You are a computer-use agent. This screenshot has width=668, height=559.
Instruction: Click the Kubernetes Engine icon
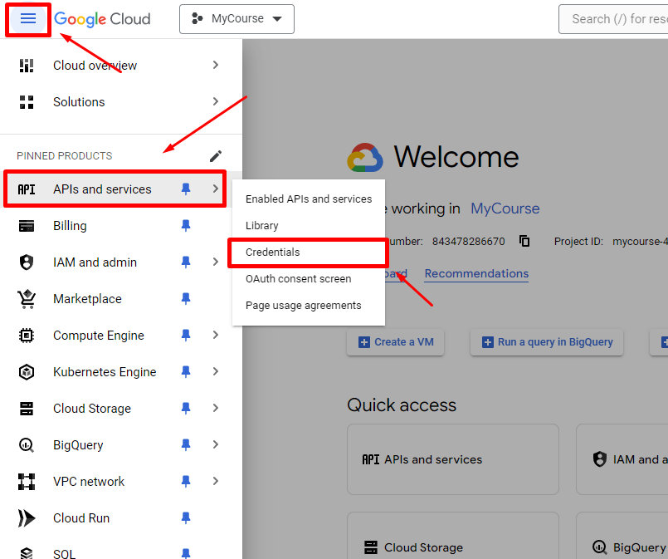(27, 372)
